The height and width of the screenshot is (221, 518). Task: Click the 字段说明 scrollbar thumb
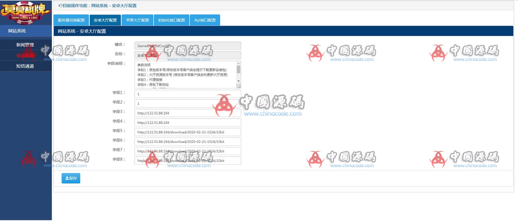point(239,69)
